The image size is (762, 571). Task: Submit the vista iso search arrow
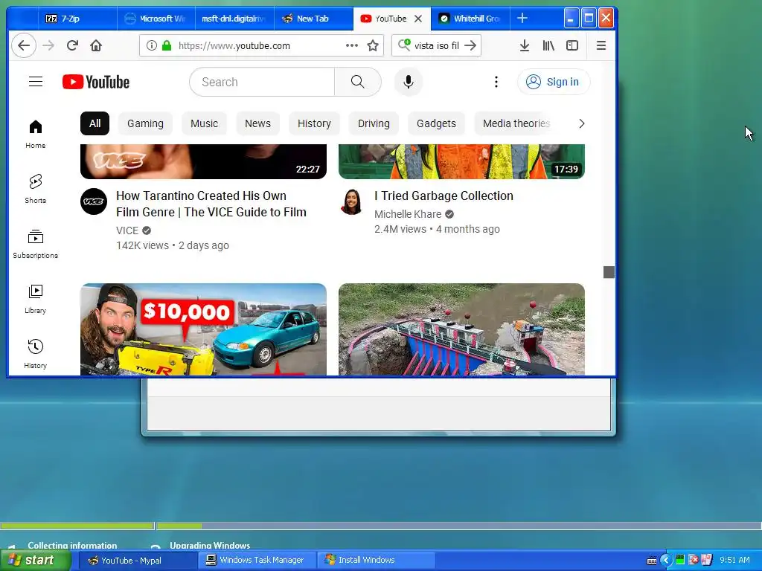pos(470,45)
